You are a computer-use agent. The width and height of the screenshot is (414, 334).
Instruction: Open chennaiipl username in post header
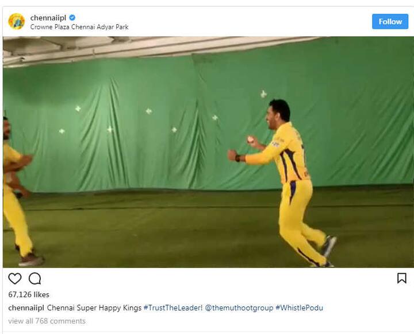point(48,18)
